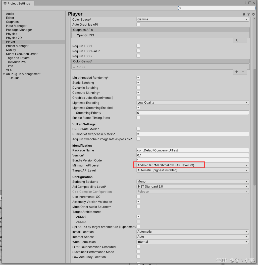This screenshot has height=265, width=258.
Task: Toggle SRGB Write Mode checkbox
Action: click(x=138, y=129)
